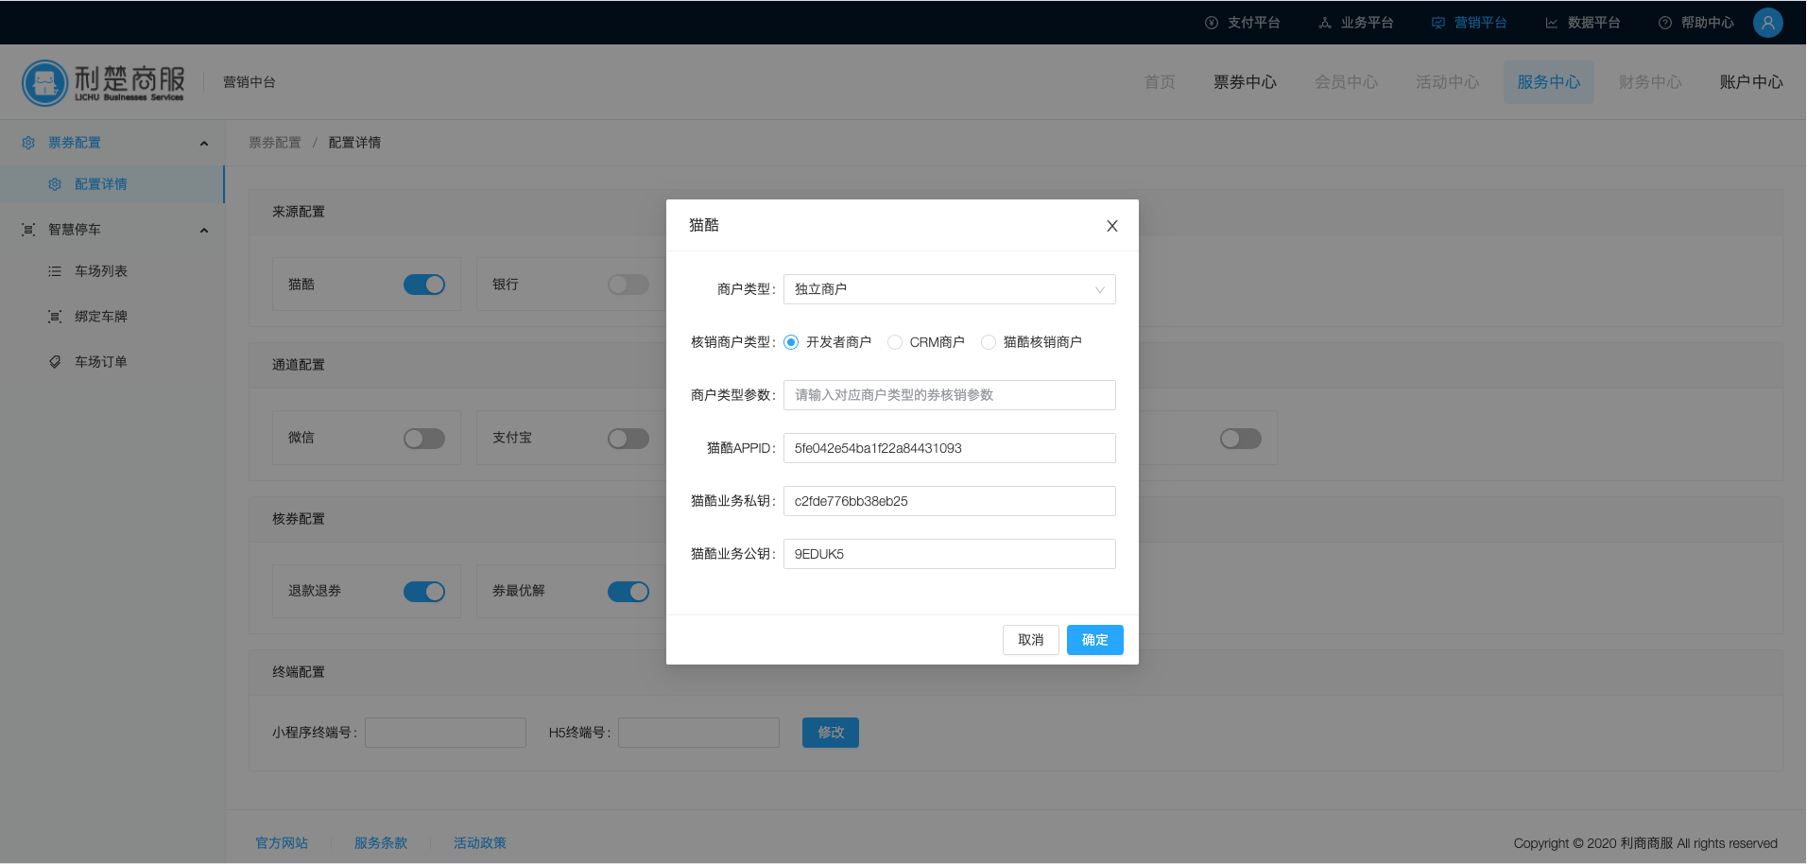Open the 活动政策 footer link

tap(480, 843)
